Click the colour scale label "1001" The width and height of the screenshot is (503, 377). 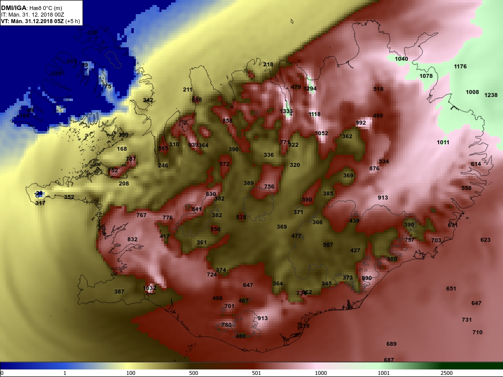pyautogui.click(x=384, y=373)
